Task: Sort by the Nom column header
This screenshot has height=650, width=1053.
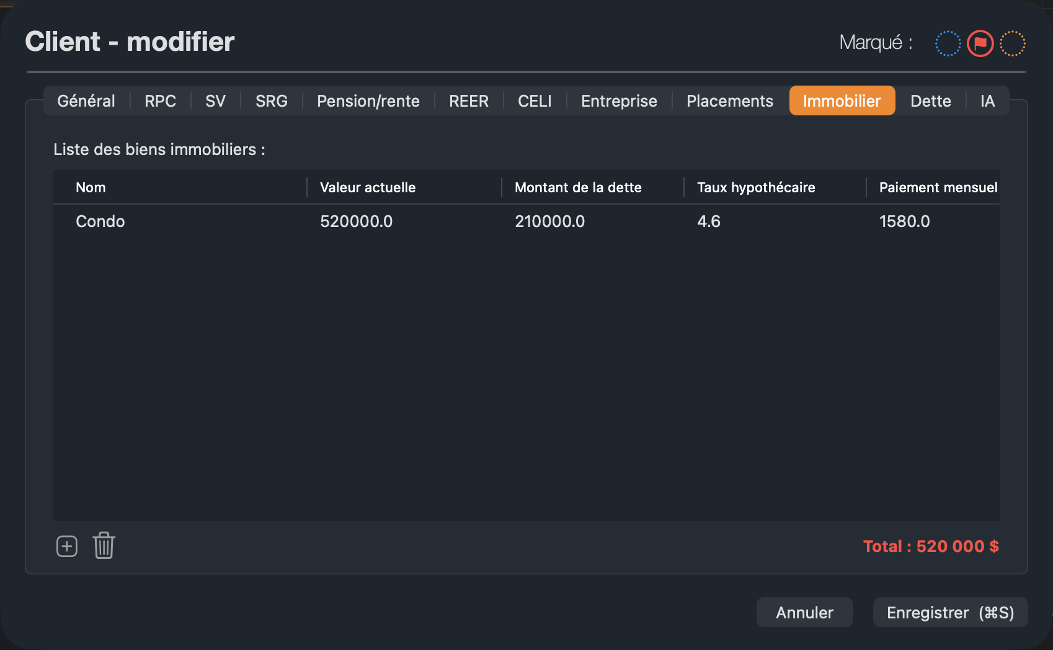Action: pos(180,187)
